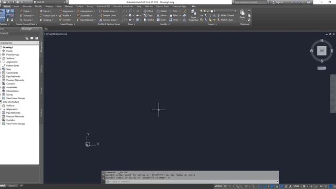Click the Intersections button

pyautogui.click(x=86, y=11)
